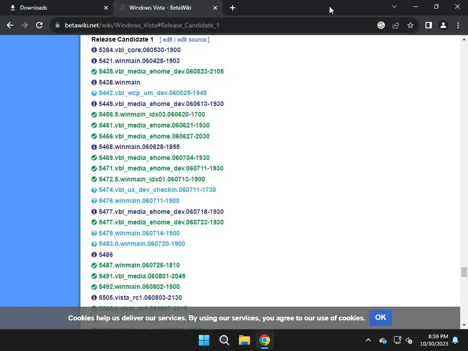Open build 5476.winmain.060711-1900
The width and height of the screenshot is (468, 351).
(x=139, y=201)
